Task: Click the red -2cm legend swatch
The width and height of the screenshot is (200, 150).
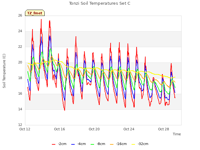Action: click(x=53, y=144)
